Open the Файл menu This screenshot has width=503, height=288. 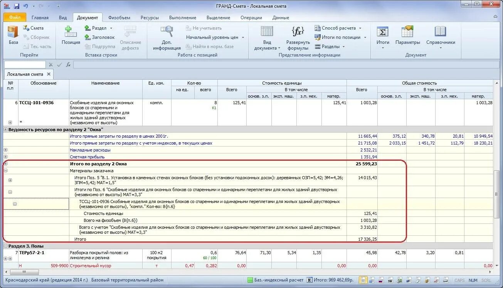click(x=15, y=17)
